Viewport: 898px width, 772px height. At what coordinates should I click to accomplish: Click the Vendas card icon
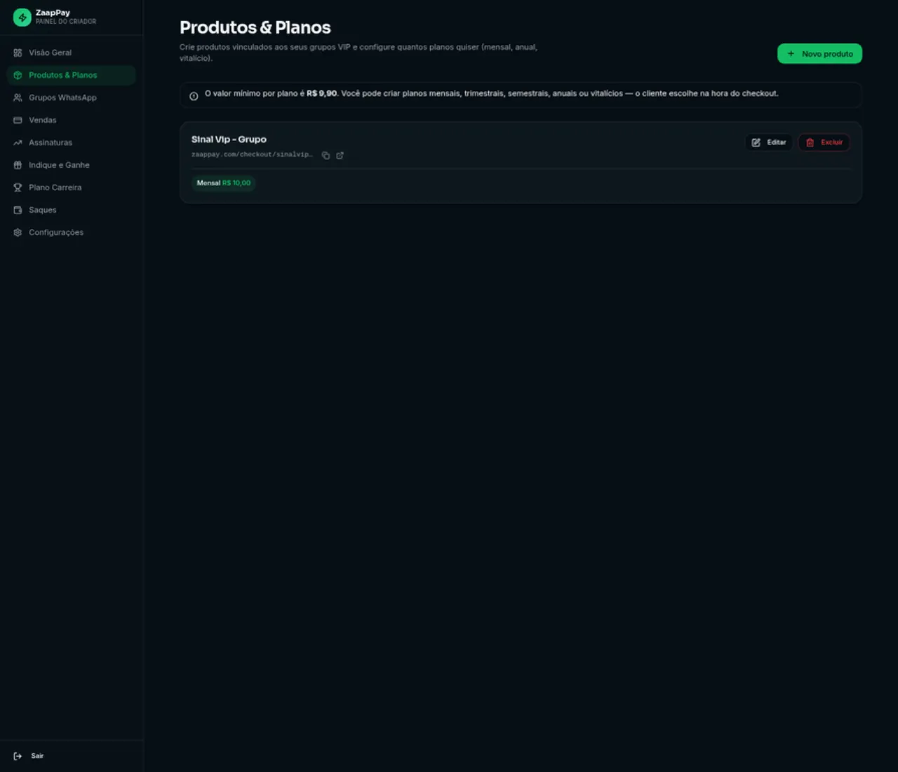(x=18, y=120)
